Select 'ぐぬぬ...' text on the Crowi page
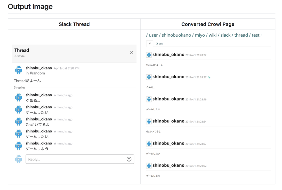 (x=151, y=87)
